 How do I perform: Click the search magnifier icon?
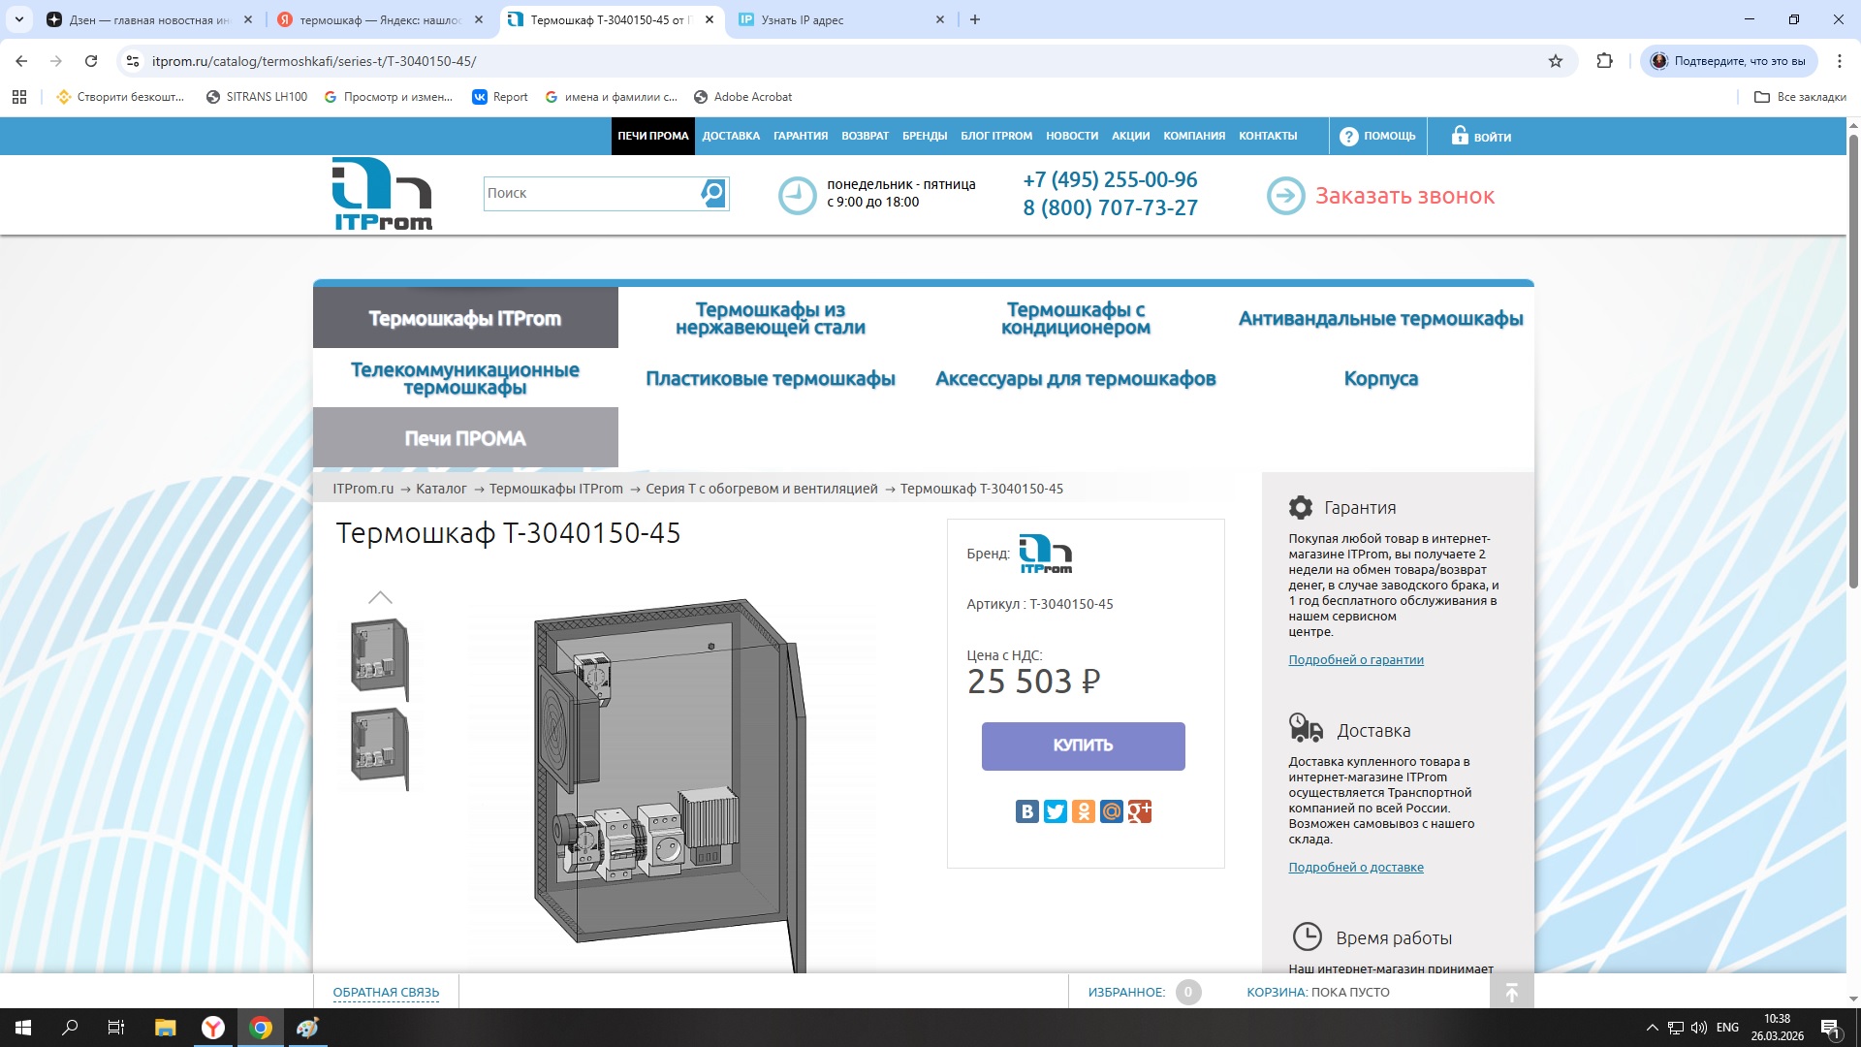tap(712, 193)
